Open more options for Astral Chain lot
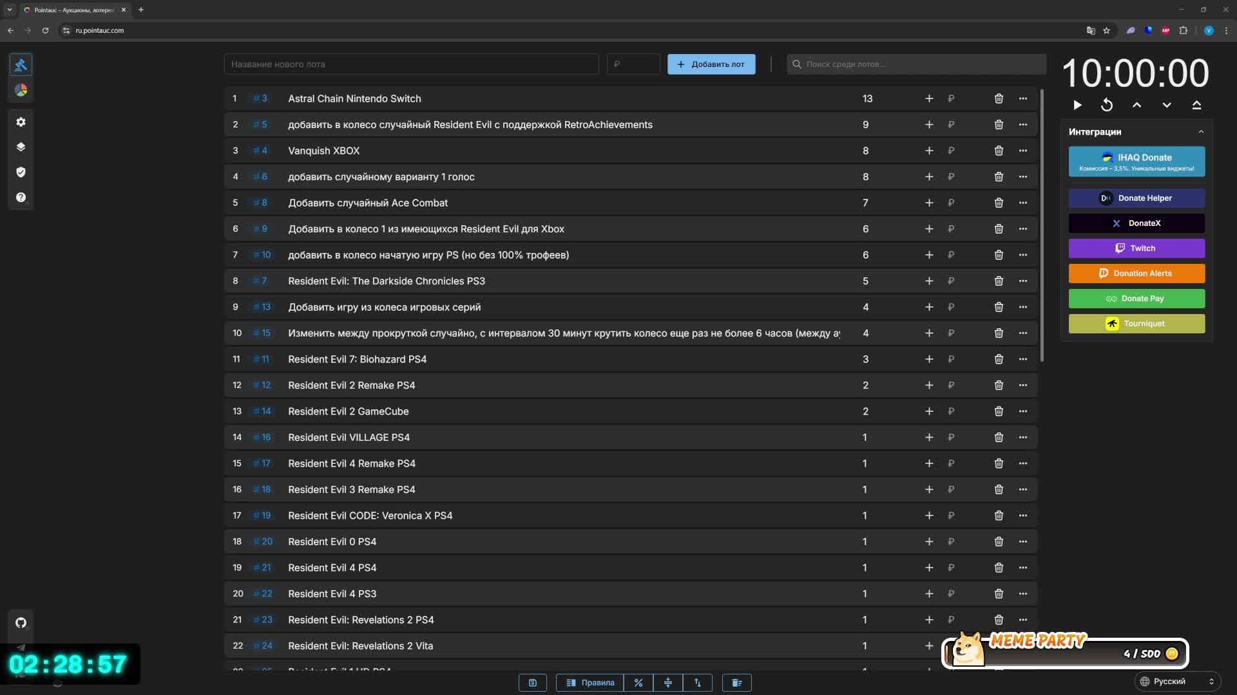Image resolution: width=1237 pixels, height=695 pixels. [1023, 98]
